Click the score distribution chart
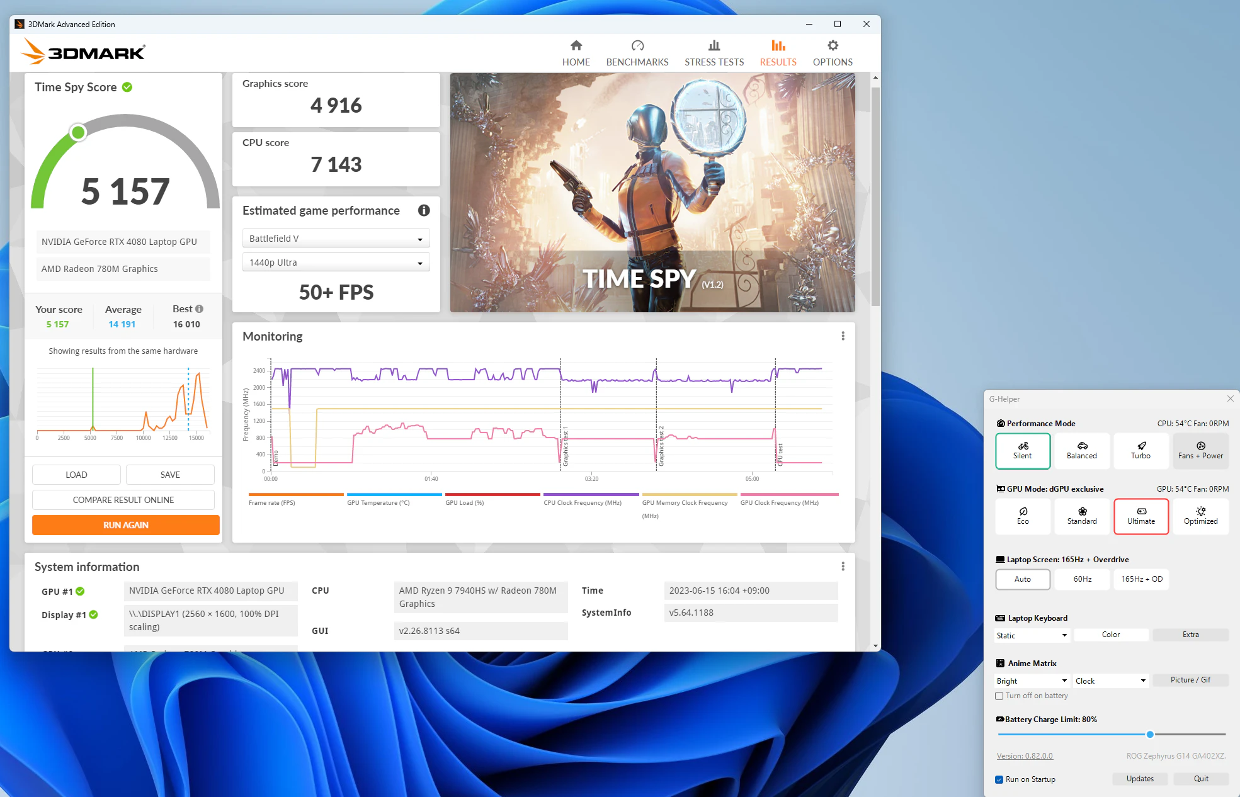 pos(123,403)
